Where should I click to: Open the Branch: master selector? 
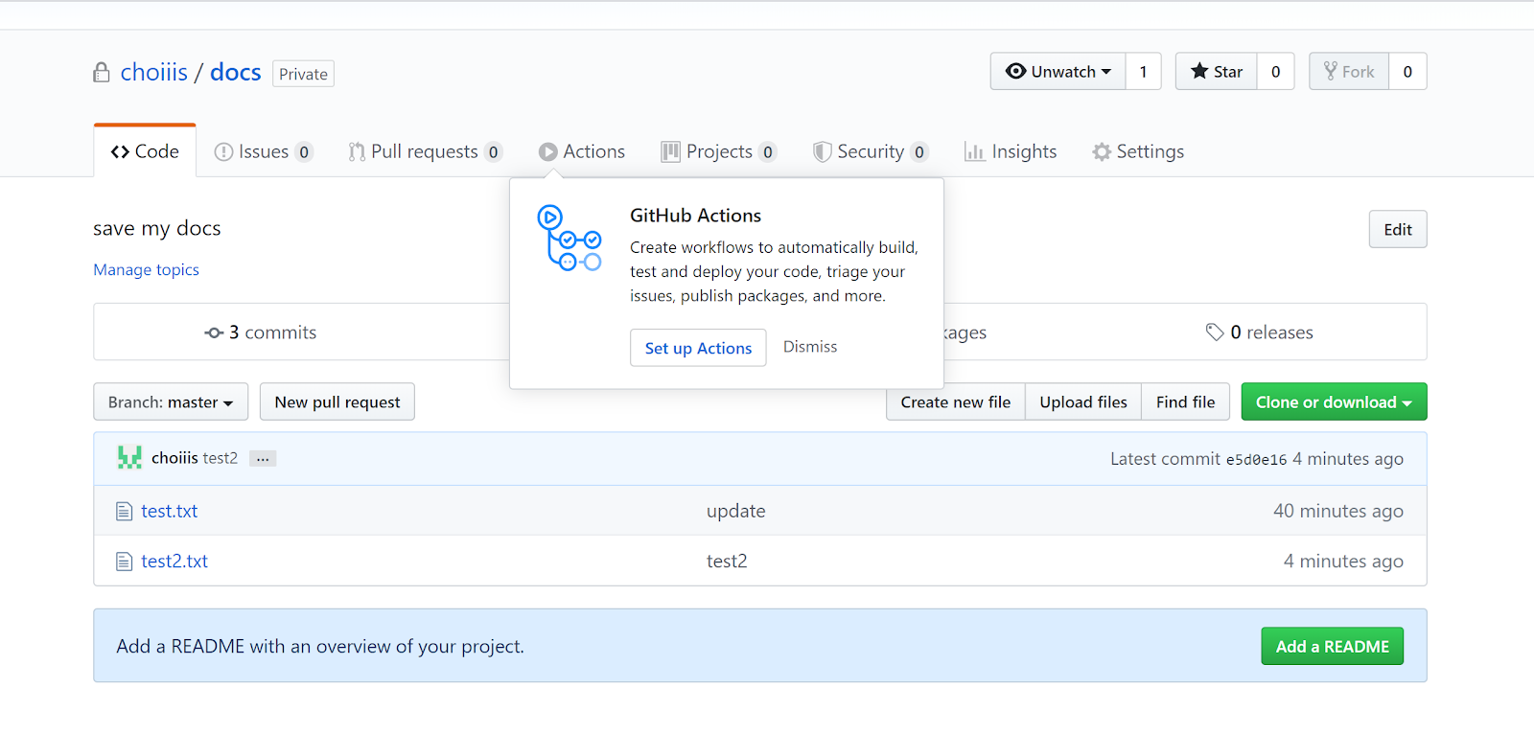tap(171, 402)
